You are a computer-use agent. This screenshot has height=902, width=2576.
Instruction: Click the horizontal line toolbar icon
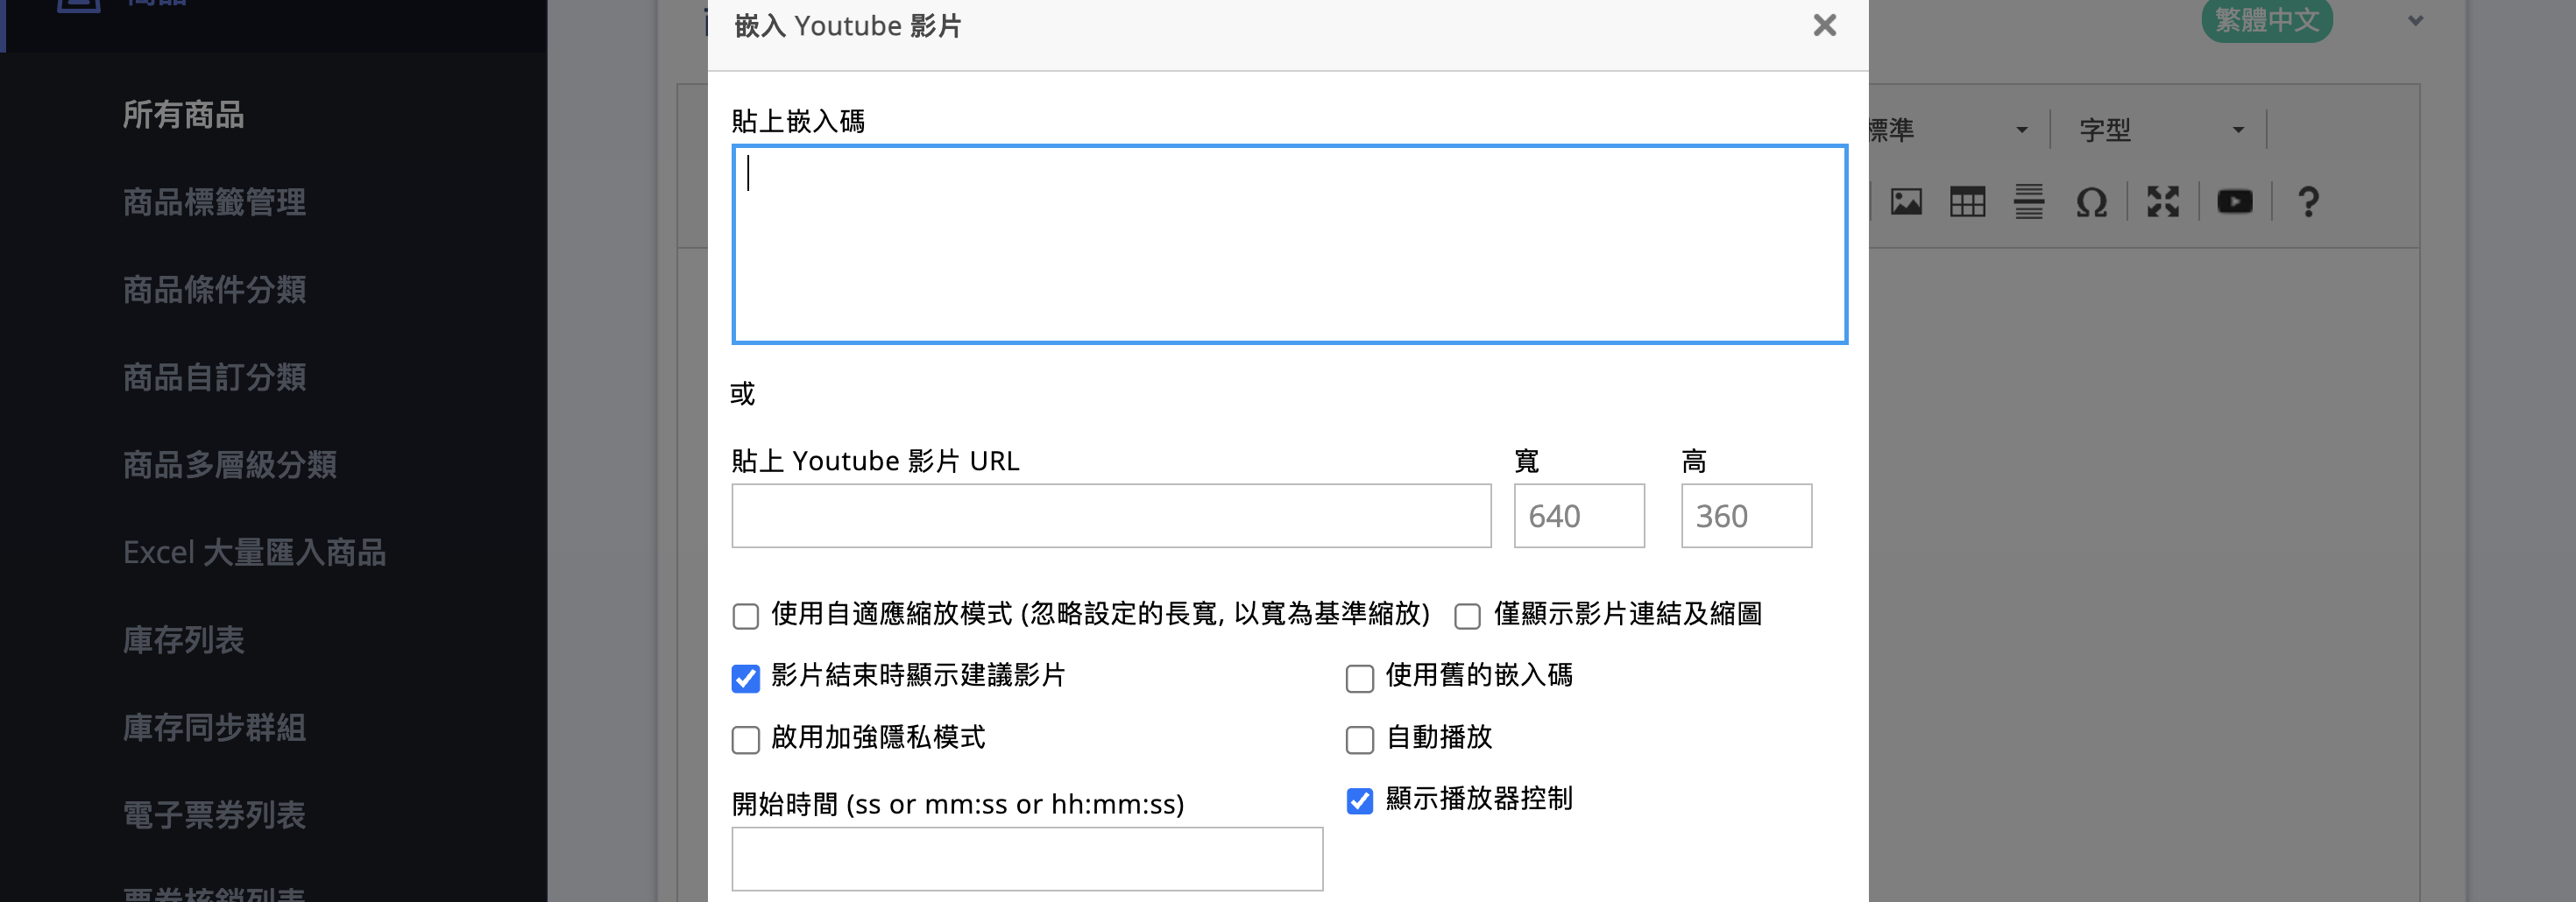coord(2028,202)
